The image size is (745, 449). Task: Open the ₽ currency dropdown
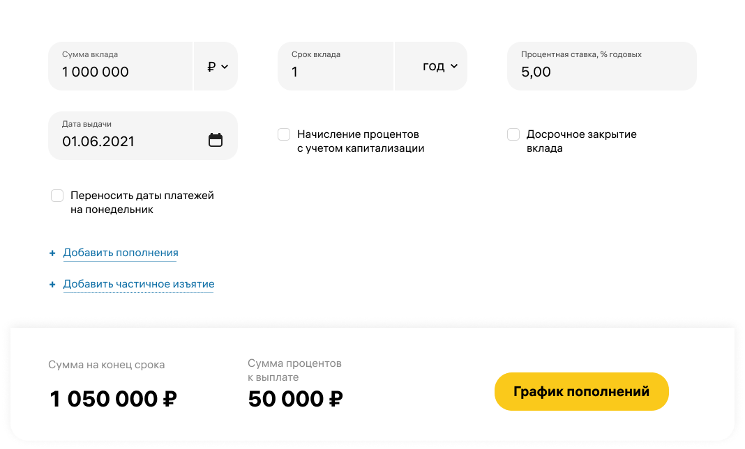tap(217, 67)
